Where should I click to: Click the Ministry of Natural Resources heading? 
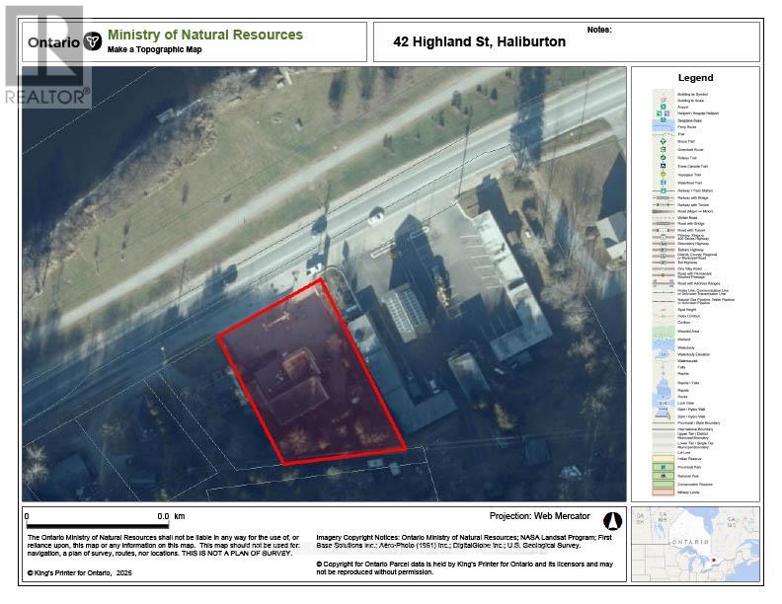tap(204, 35)
